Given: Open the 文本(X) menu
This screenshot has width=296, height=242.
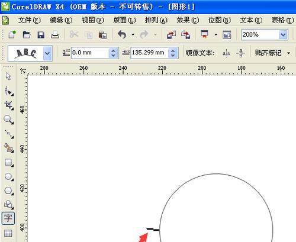Looking at the screenshot, I should click(251, 20).
